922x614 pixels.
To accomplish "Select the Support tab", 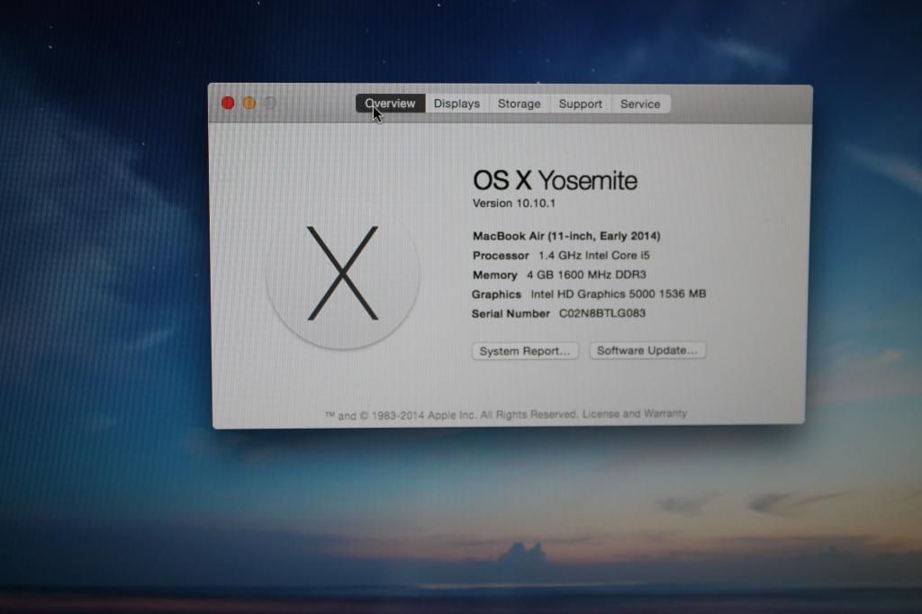I will coord(580,104).
